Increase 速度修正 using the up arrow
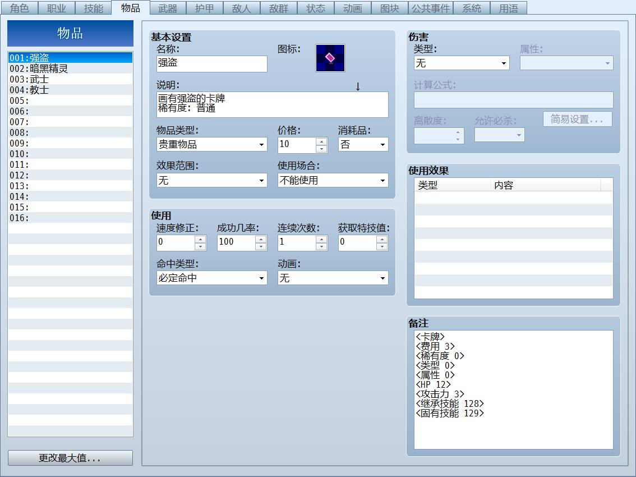The image size is (636, 477). click(x=200, y=239)
